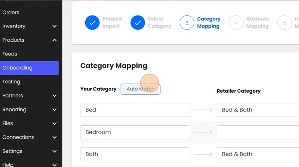Click the Product Import completed checkmark icon
Image resolution: width=299 pixels, height=167 pixels.
tap(92, 23)
